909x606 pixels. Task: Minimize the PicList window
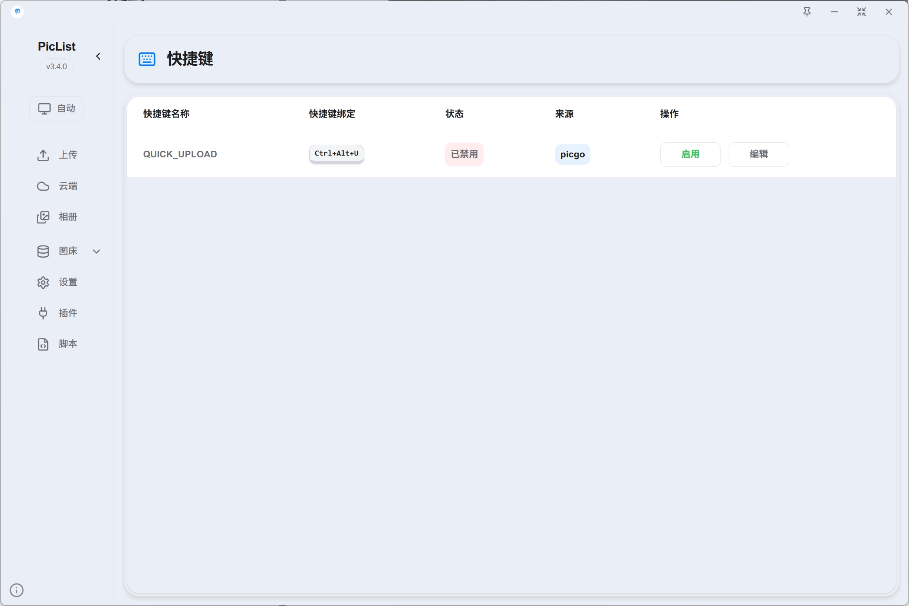[x=834, y=12]
